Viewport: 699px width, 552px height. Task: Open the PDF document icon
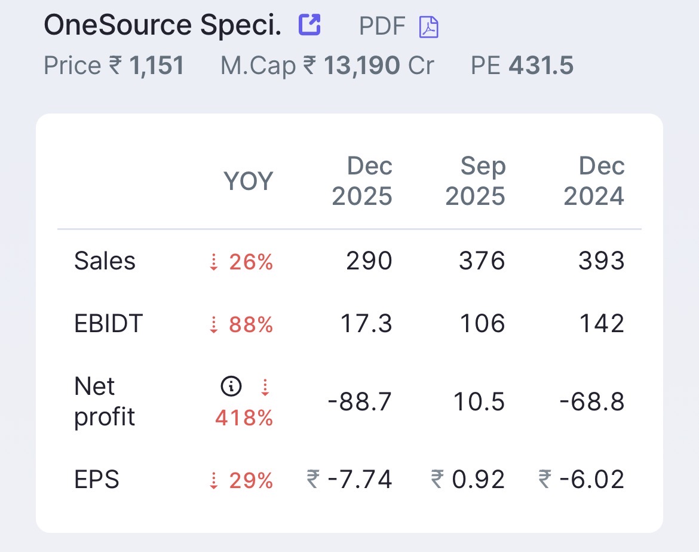[428, 27]
